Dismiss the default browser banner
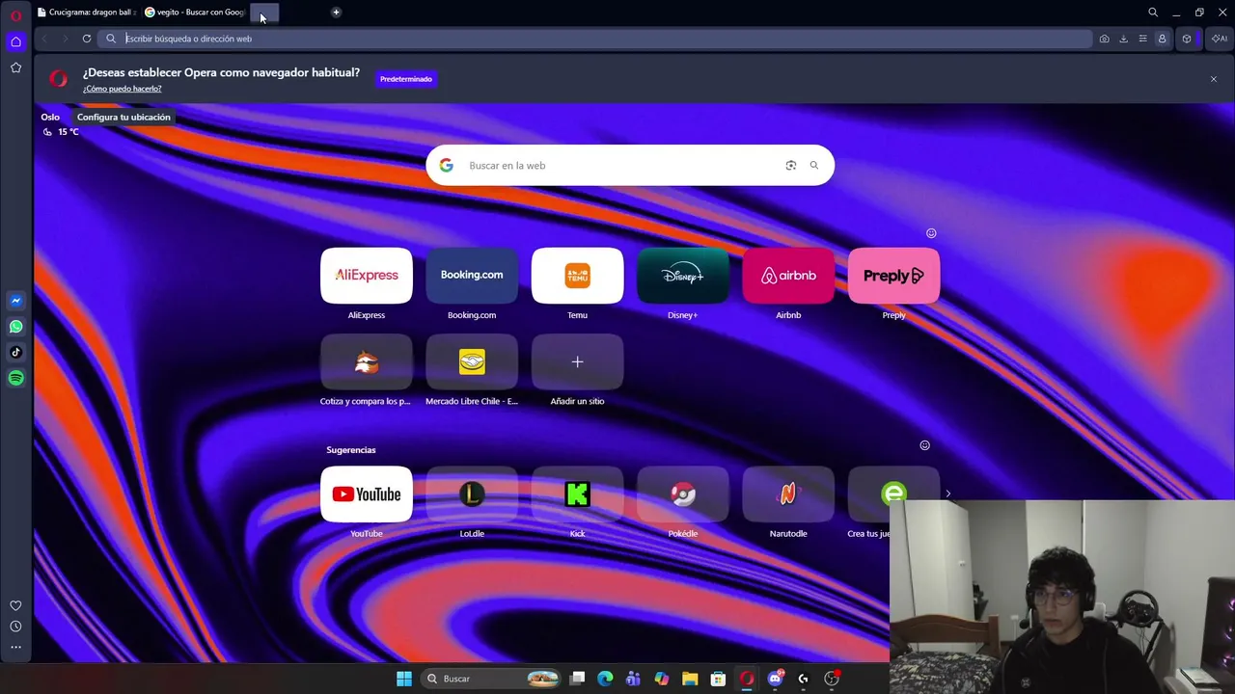The width and height of the screenshot is (1235, 694). [1214, 79]
